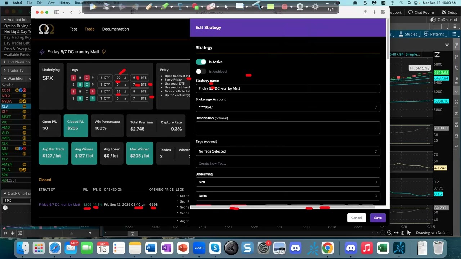461x259 pixels.
Task: Click the Strategy name input field
Action: (x=288, y=88)
